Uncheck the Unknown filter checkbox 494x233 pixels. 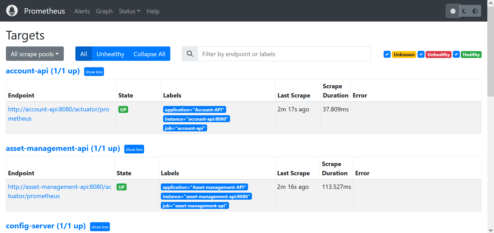[x=387, y=54]
